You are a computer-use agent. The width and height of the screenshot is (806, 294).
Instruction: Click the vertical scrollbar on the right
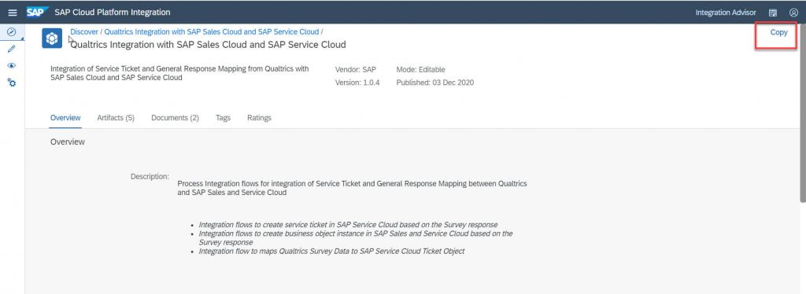(x=803, y=113)
